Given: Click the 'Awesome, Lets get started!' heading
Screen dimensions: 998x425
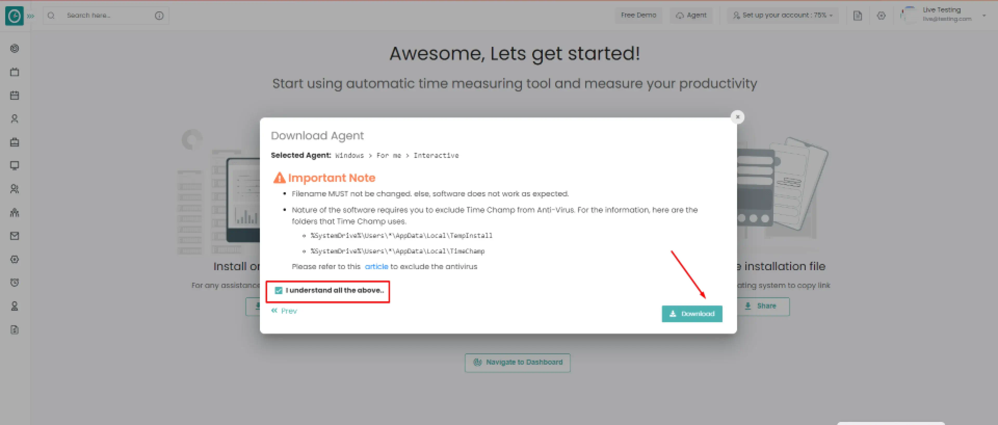Looking at the screenshot, I should click(x=515, y=54).
